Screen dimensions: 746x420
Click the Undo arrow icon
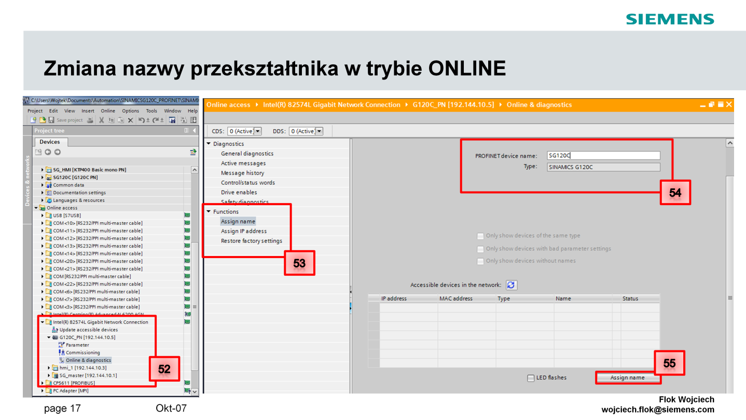pyautogui.click(x=142, y=120)
